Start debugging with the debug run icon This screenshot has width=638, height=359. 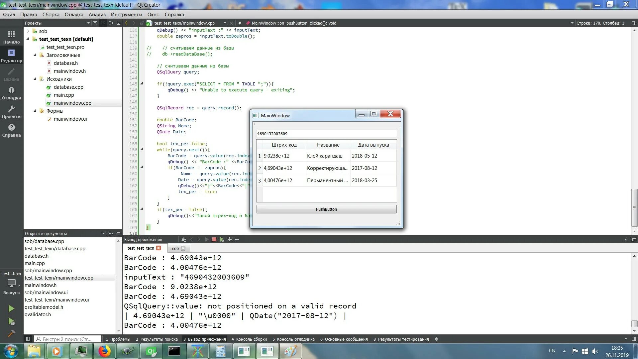point(11,321)
